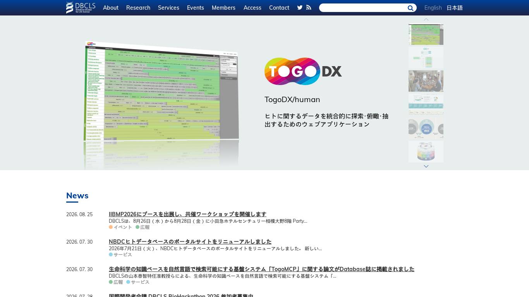
Task: Click the carousel up chevron arrow
Action: pyautogui.click(x=426, y=19)
